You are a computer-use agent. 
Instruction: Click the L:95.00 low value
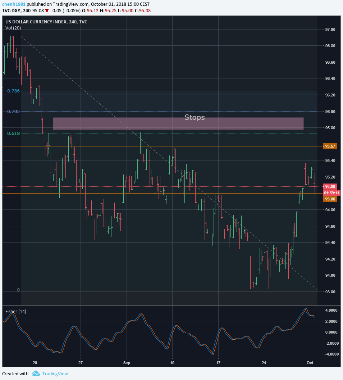[x=125, y=11]
